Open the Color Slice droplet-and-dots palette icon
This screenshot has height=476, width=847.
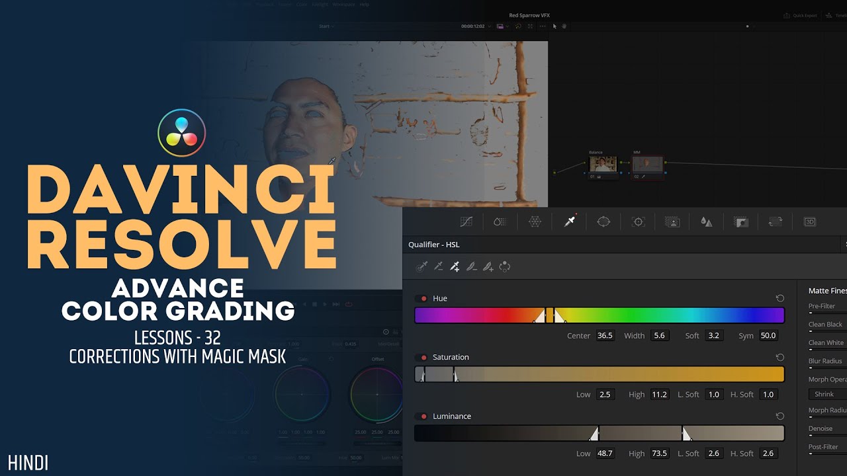pos(500,222)
